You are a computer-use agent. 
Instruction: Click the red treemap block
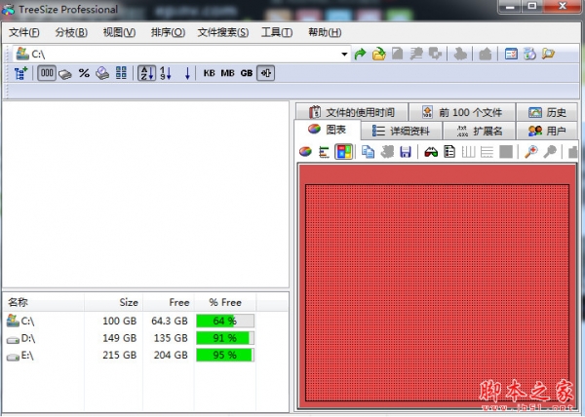437,292
